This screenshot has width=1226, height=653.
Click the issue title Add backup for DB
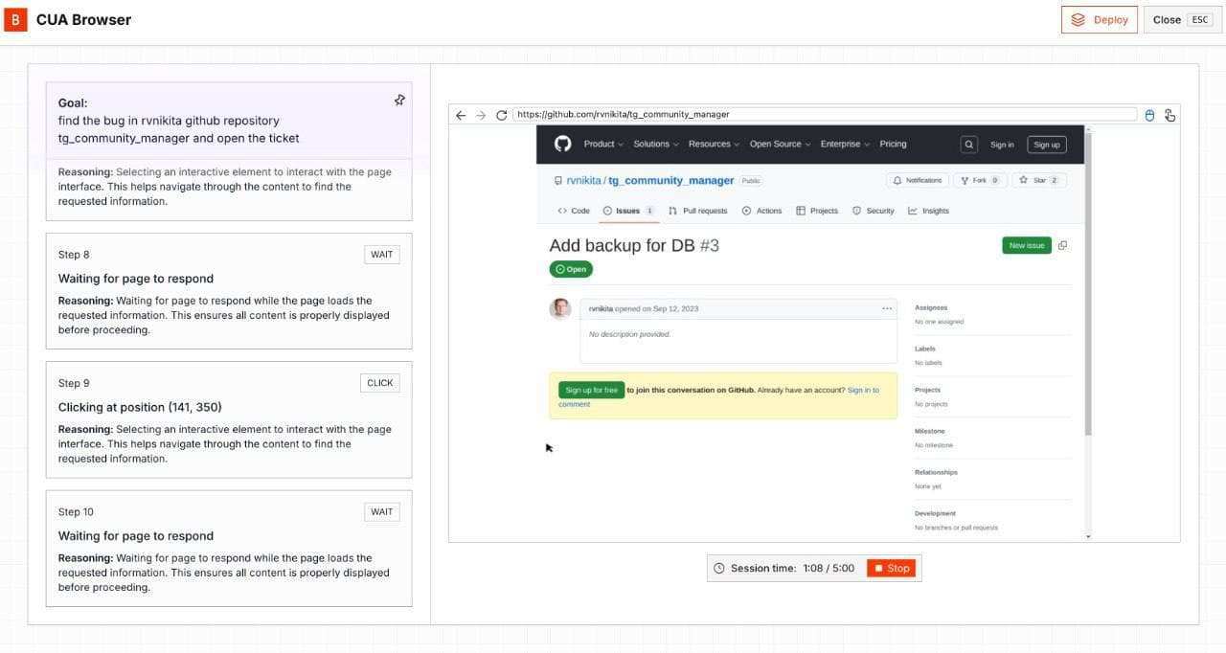point(622,245)
